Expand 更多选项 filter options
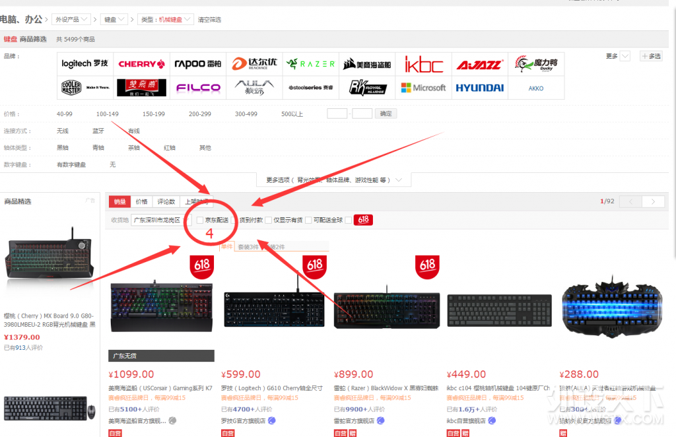676x437 pixels. coord(333,180)
